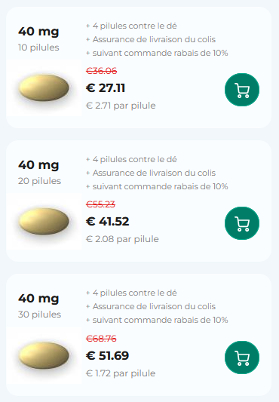Image resolution: width=279 pixels, height=402 pixels.
Task: Add the 20 pilules pack to cart
Action: tap(242, 223)
